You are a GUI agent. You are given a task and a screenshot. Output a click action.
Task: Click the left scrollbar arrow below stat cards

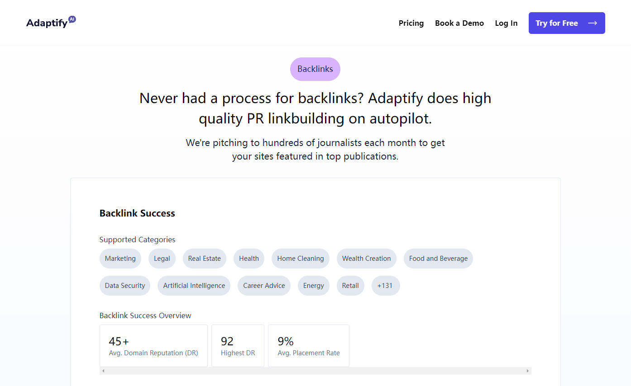click(x=103, y=370)
